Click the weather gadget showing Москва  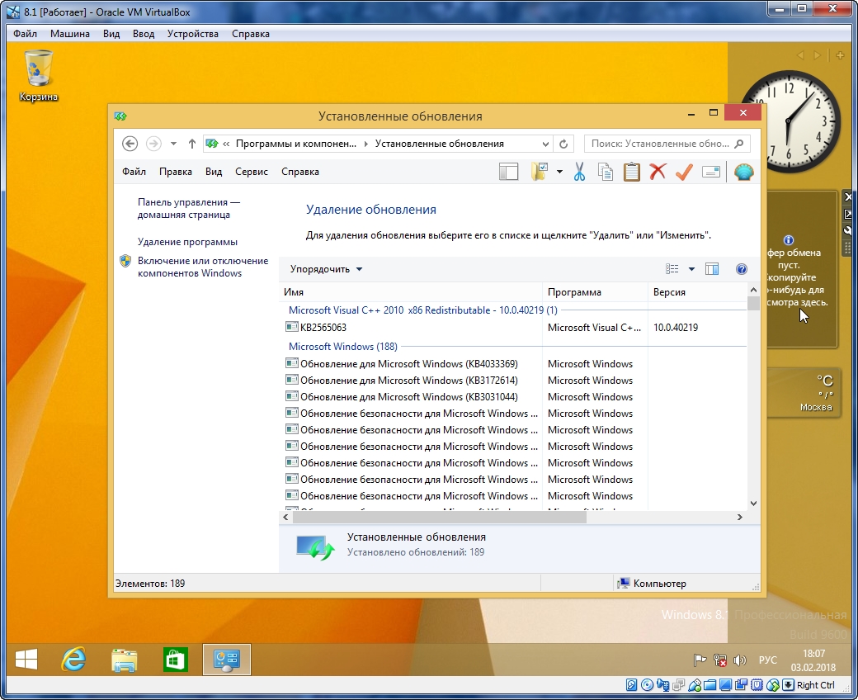pos(802,393)
